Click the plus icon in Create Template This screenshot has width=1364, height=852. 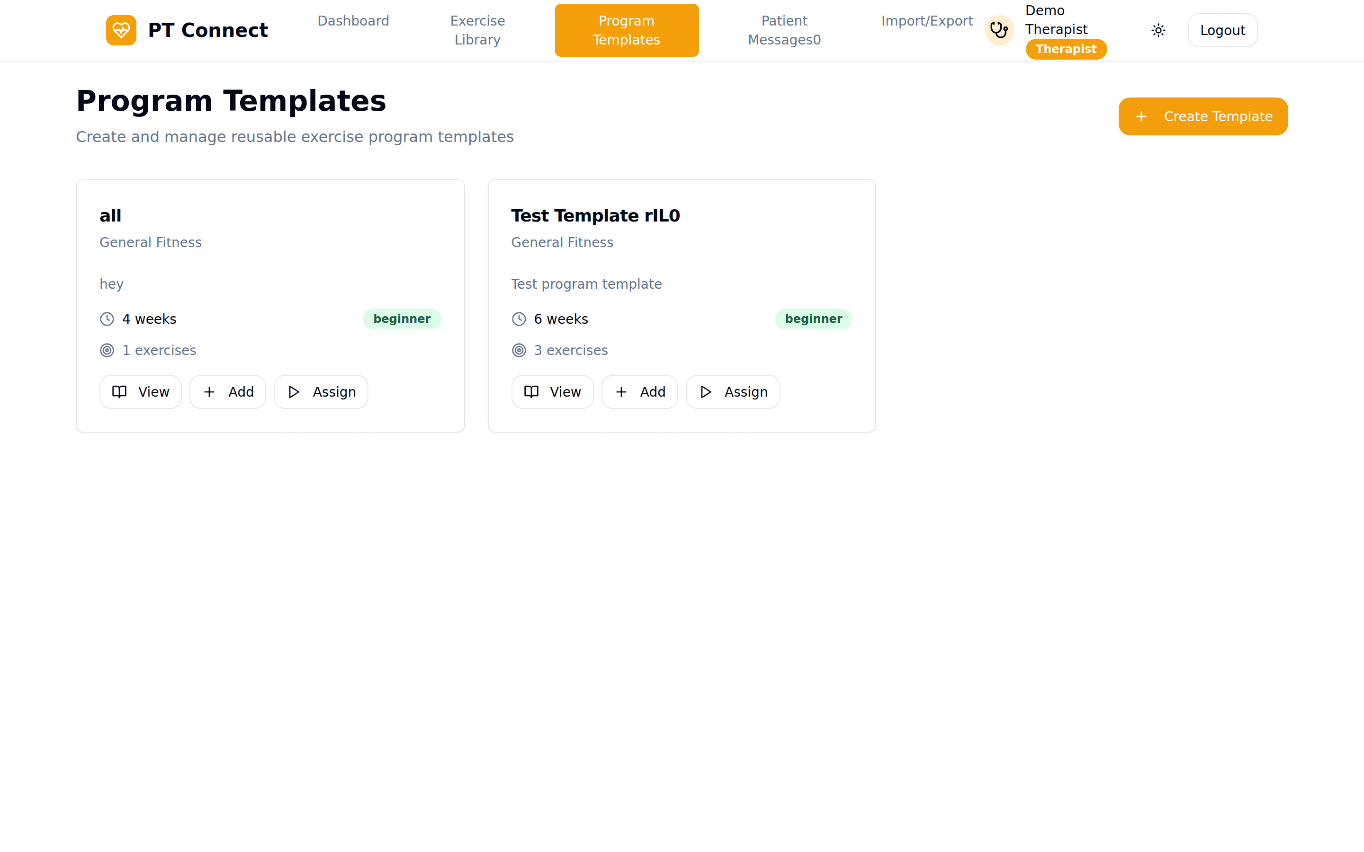(1142, 116)
